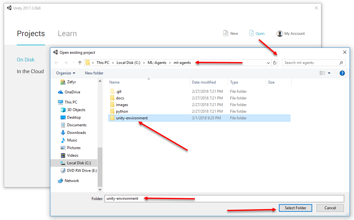This screenshot has width=354, height=220.
Task: Sort files by Date modified column
Action: 204,82
